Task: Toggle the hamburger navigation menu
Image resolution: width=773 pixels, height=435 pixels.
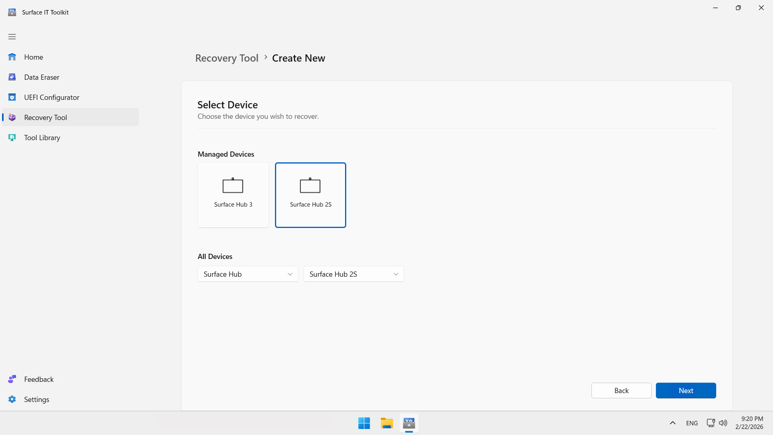Action: point(12,37)
